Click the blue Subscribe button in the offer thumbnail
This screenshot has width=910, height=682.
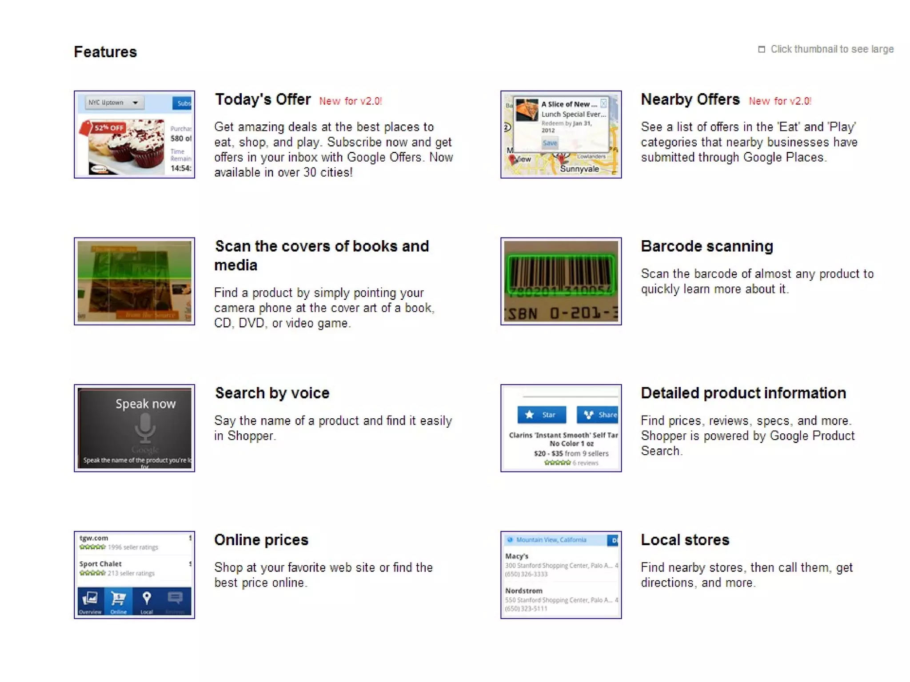click(182, 103)
